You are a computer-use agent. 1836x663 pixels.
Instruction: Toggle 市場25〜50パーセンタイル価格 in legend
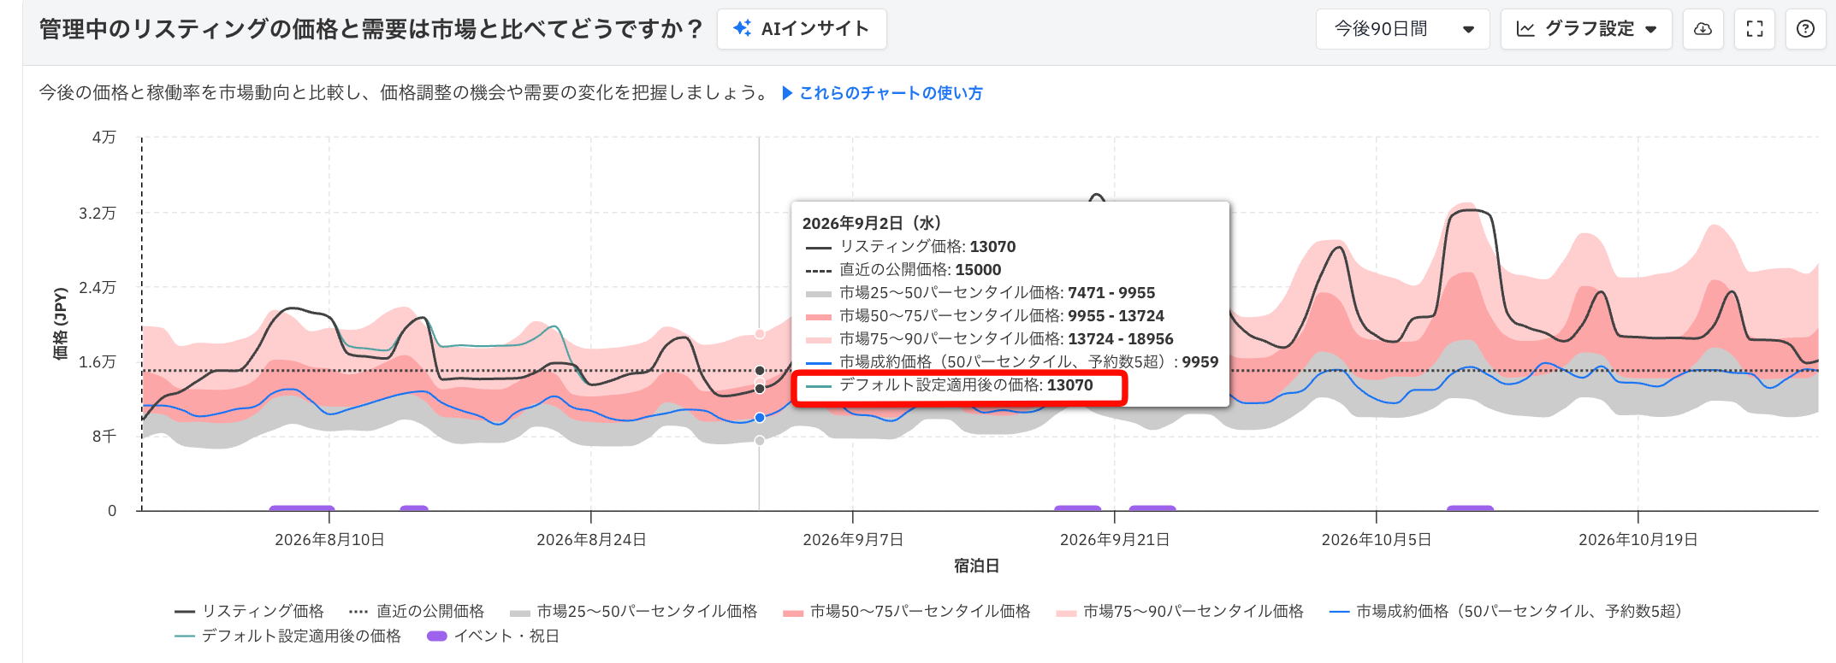click(633, 611)
